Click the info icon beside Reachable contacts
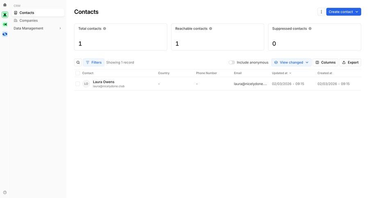Viewport: 369px width, 198px height. click(x=211, y=28)
